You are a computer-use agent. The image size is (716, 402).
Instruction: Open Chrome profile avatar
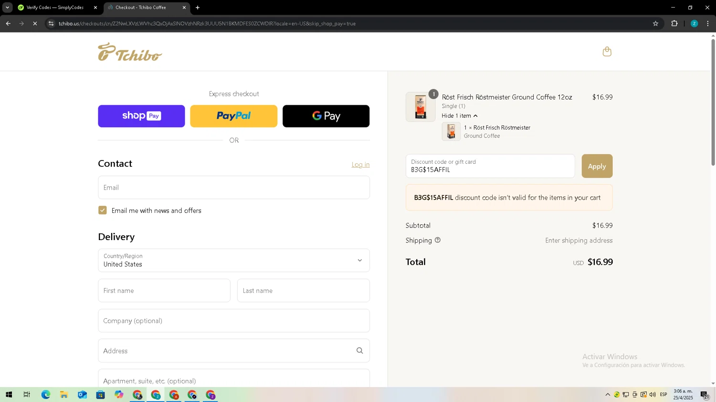click(694, 23)
